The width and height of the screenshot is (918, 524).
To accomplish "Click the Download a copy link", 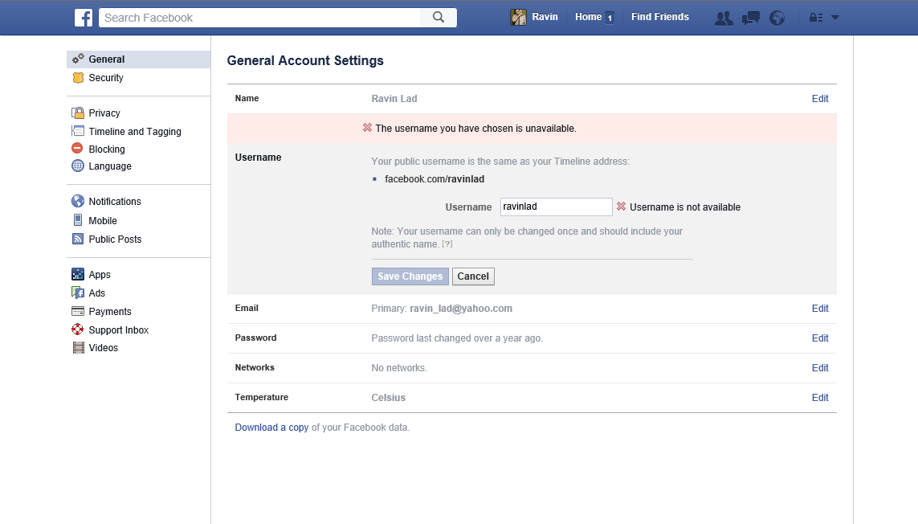I will point(271,428).
